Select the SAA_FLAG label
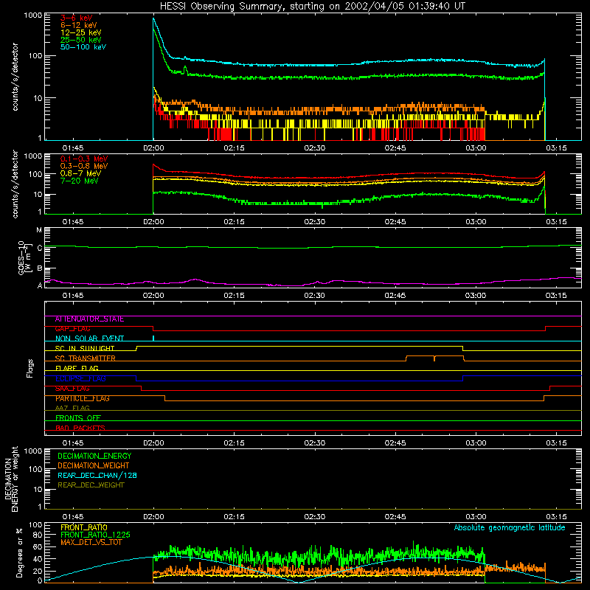 (72, 389)
